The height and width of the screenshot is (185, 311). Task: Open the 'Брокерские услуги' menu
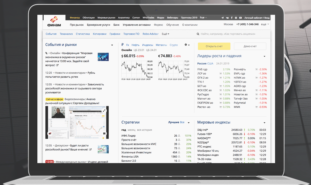point(98,25)
